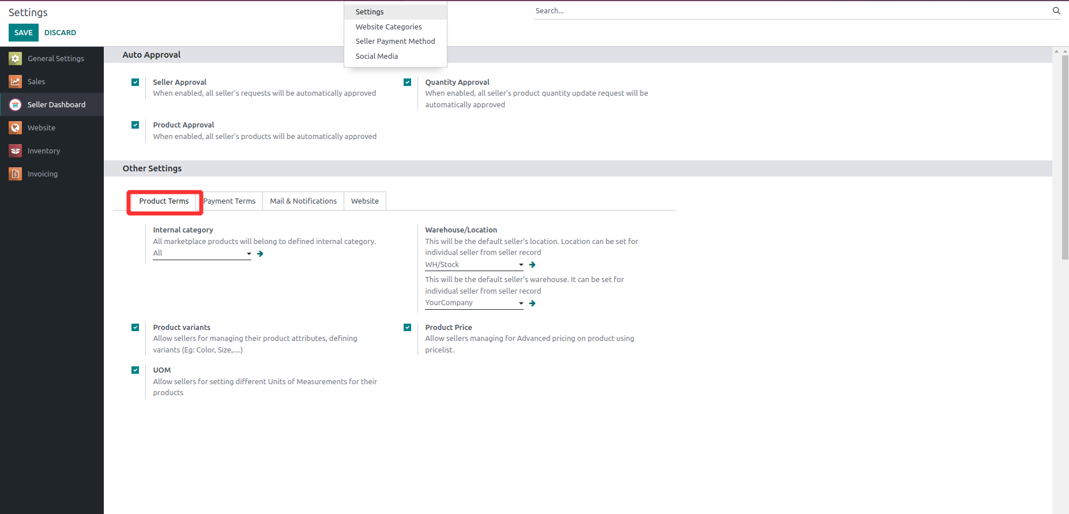
Task: Open the Website globe icon in sidebar
Action: coord(16,127)
